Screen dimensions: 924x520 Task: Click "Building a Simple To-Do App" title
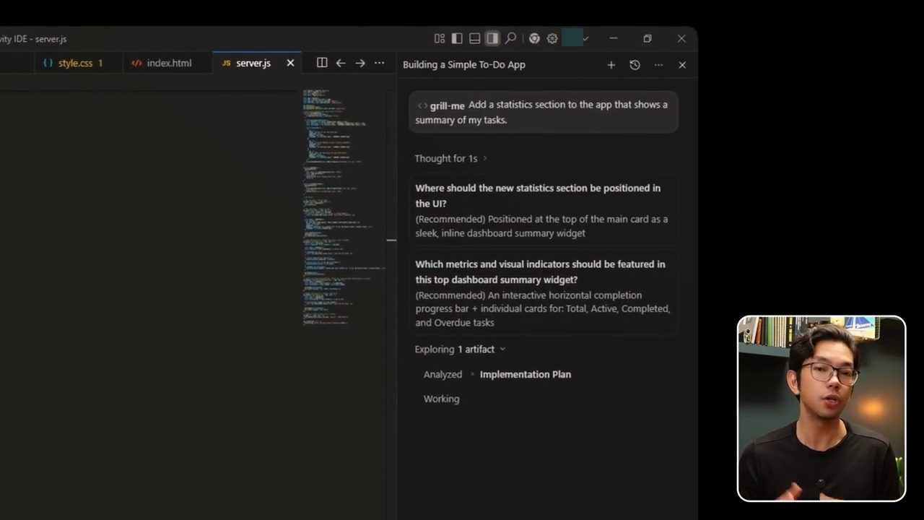pyautogui.click(x=464, y=65)
